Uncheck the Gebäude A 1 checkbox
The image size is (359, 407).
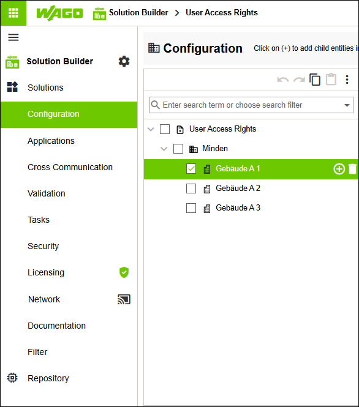pos(191,169)
